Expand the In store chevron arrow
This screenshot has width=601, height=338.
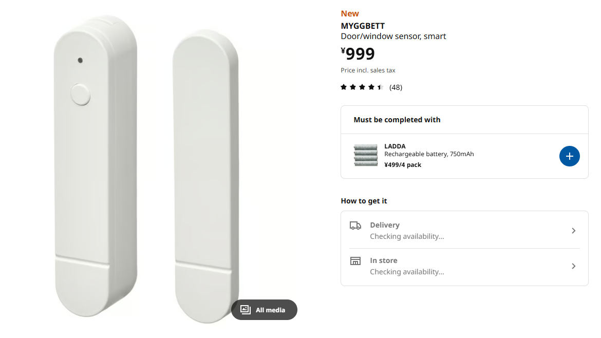click(x=574, y=266)
